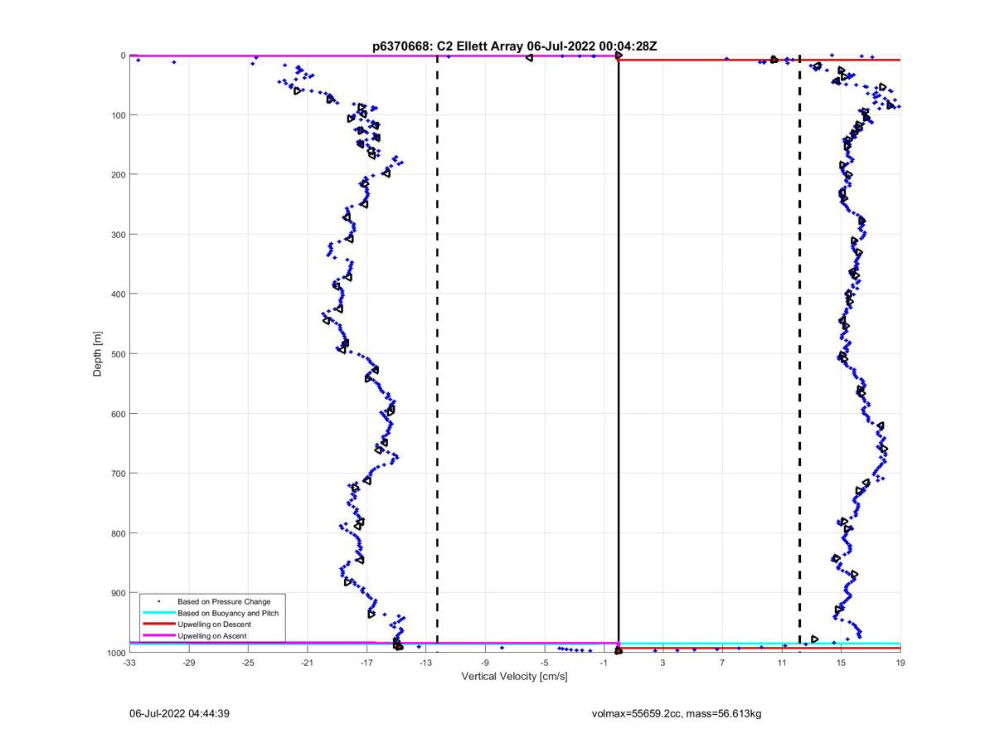Click the blue dot marker in the legend

click(158, 601)
